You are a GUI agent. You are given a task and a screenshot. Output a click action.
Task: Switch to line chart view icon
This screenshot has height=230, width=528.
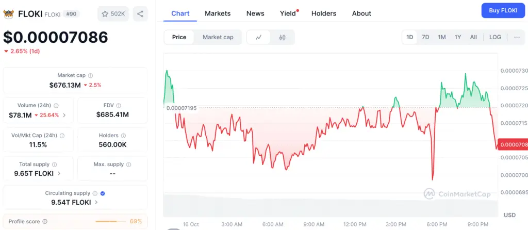coord(258,37)
